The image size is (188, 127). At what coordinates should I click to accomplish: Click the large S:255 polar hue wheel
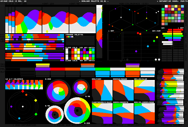[x=58, y=91]
